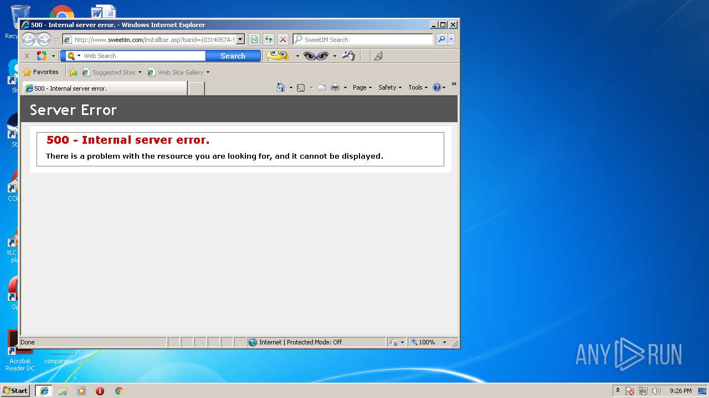Open Windows Explorer folder taskbar icon
709x398 pixels.
tap(63, 391)
